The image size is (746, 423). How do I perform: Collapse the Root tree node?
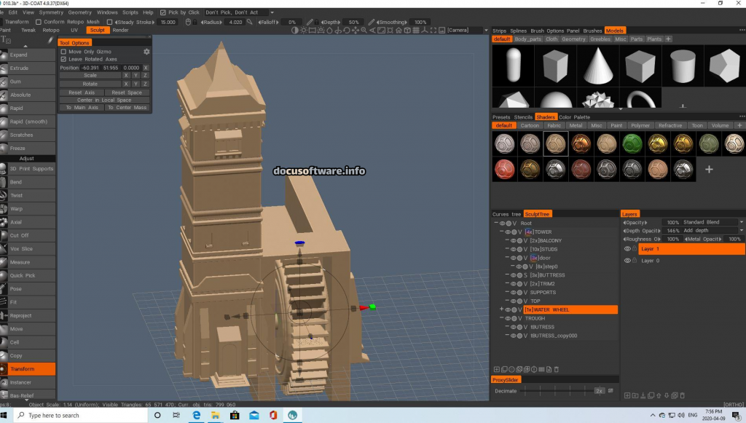[495, 223]
